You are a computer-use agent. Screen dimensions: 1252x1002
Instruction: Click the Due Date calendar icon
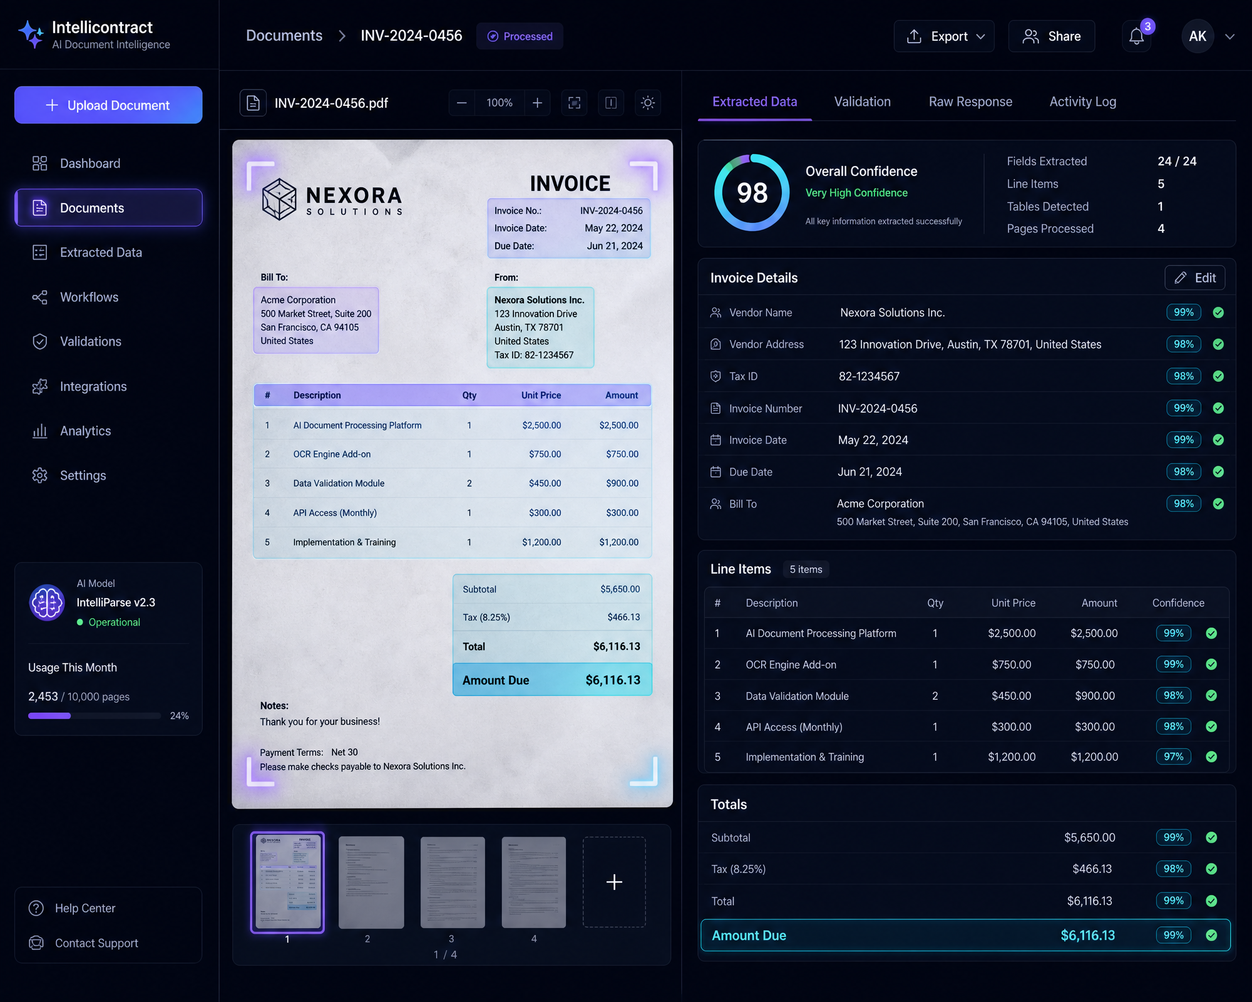coord(716,472)
